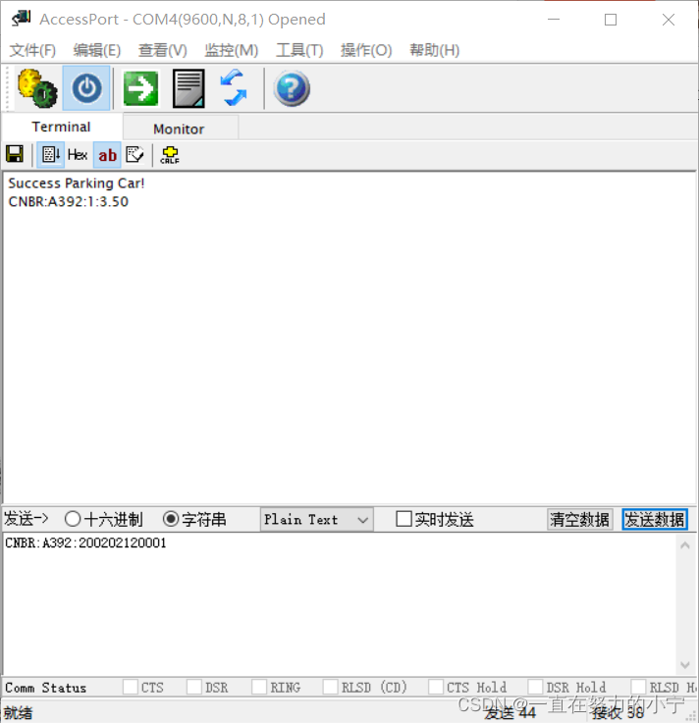This screenshot has height=723, width=699.
Task: Open the port configuration gears icon
Action: pyautogui.click(x=37, y=88)
